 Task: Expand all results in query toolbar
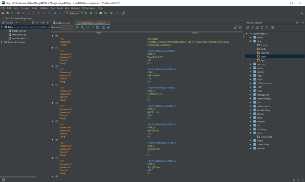coord(103,27)
